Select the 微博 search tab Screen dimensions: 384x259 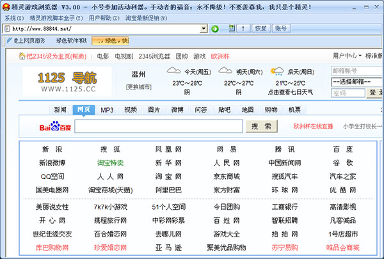[x=177, y=109]
